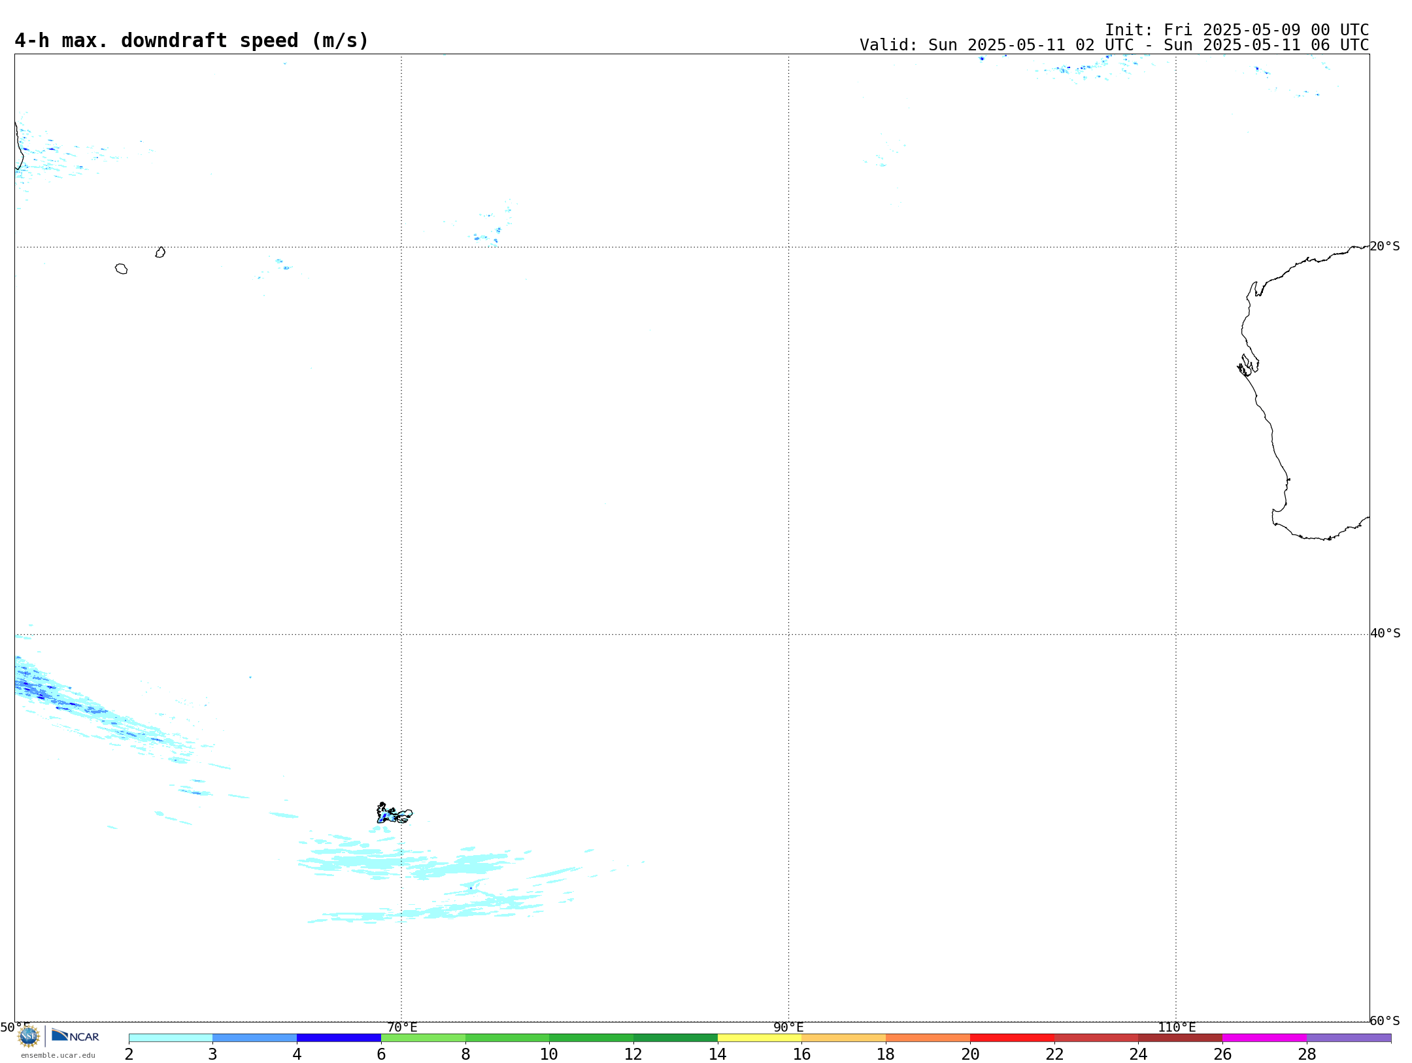Click the light green 6-8 colorbar swatch
Screen dimensions: 1412x1063
pos(423,1038)
